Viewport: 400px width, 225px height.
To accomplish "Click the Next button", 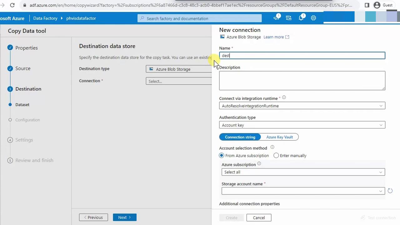I will tap(125, 217).
